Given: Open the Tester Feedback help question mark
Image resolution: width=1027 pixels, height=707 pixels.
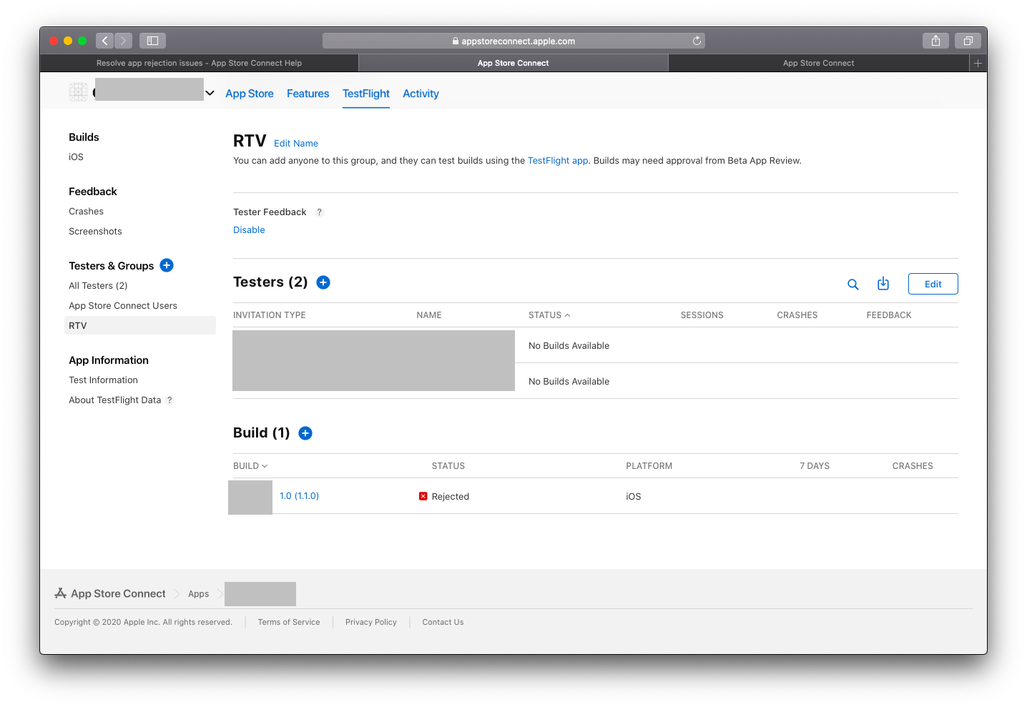Looking at the screenshot, I should tap(320, 212).
